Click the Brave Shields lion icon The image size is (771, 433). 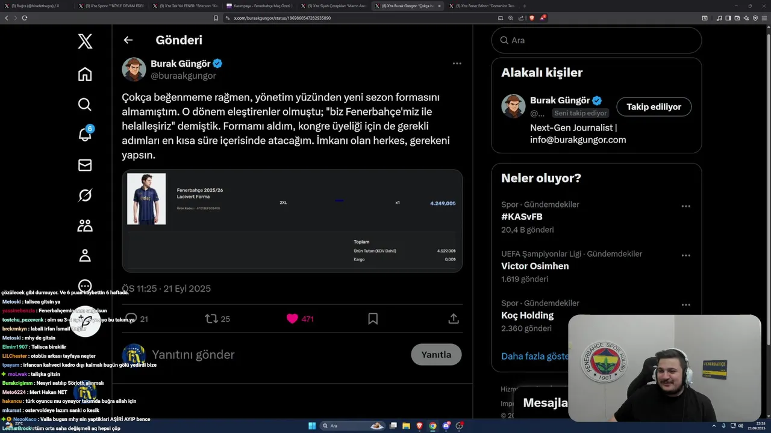tap(532, 18)
